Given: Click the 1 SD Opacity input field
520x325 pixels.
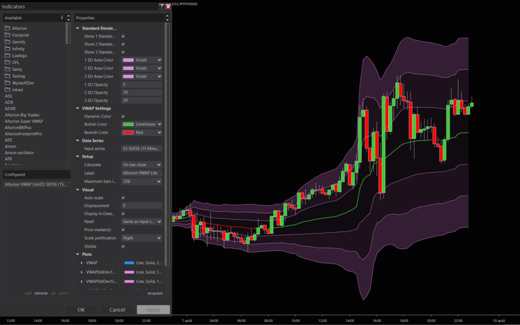Looking at the screenshot, I should coord(142,84).
